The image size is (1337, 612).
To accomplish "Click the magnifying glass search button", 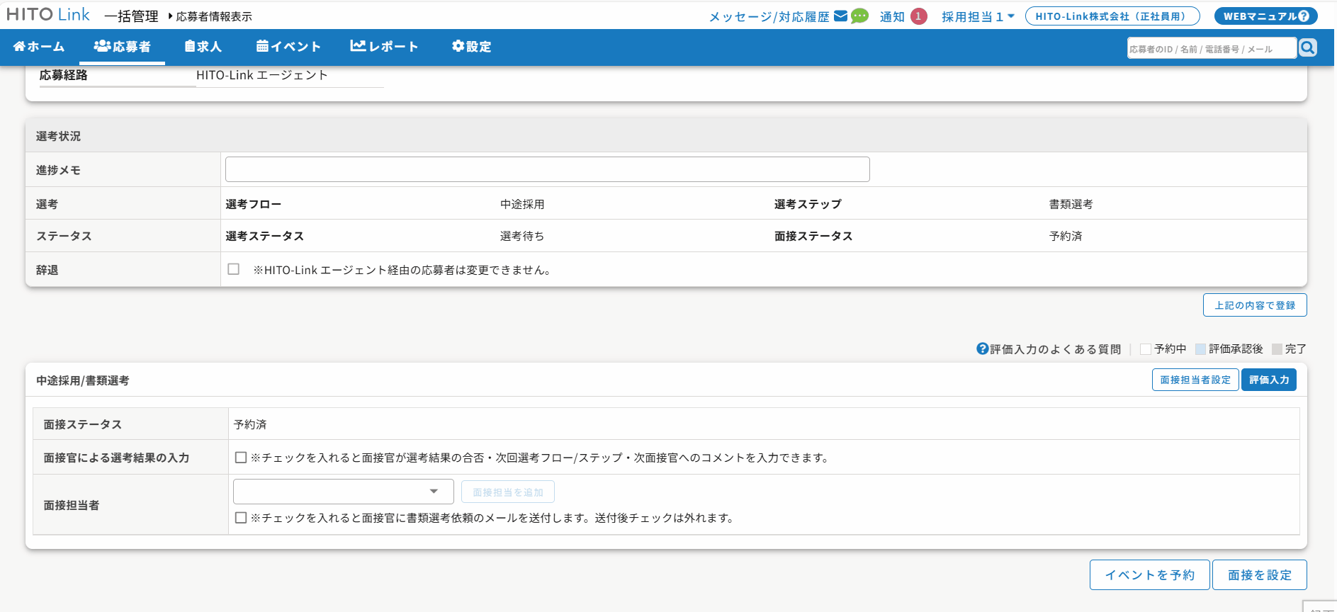I will coord(1308,47).
